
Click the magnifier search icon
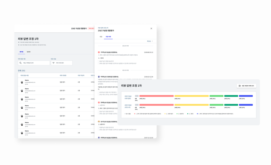[x=20, y=63]
